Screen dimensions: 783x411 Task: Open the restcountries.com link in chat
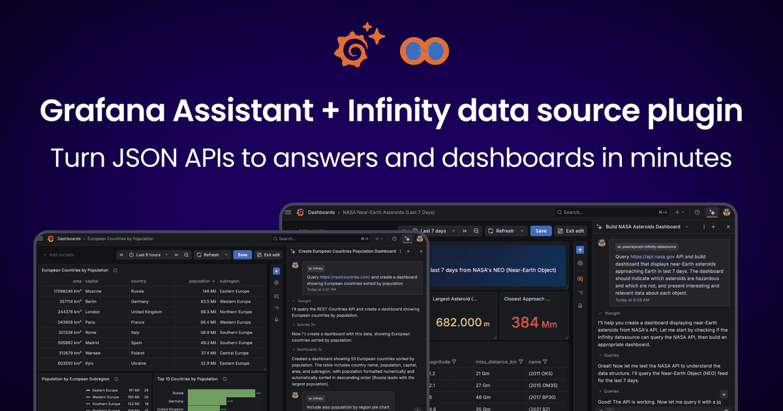[x=345, y=277]
